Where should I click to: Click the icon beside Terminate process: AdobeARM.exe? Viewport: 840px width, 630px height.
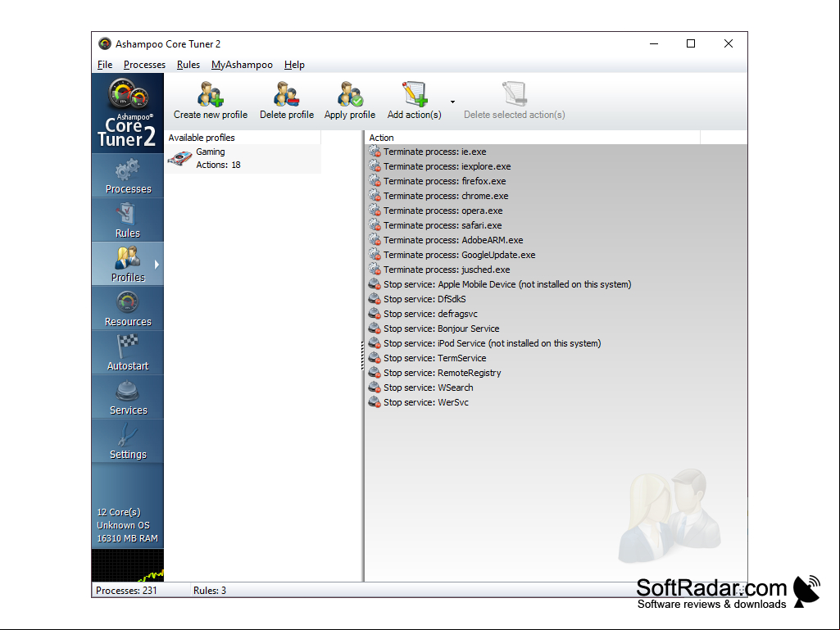point(375,240)
